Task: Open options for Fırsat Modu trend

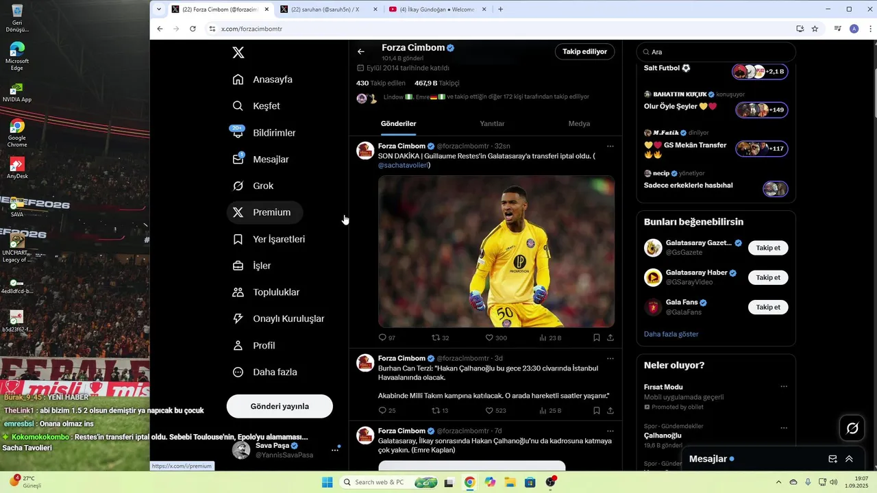Action: click(x=784, y=387)
